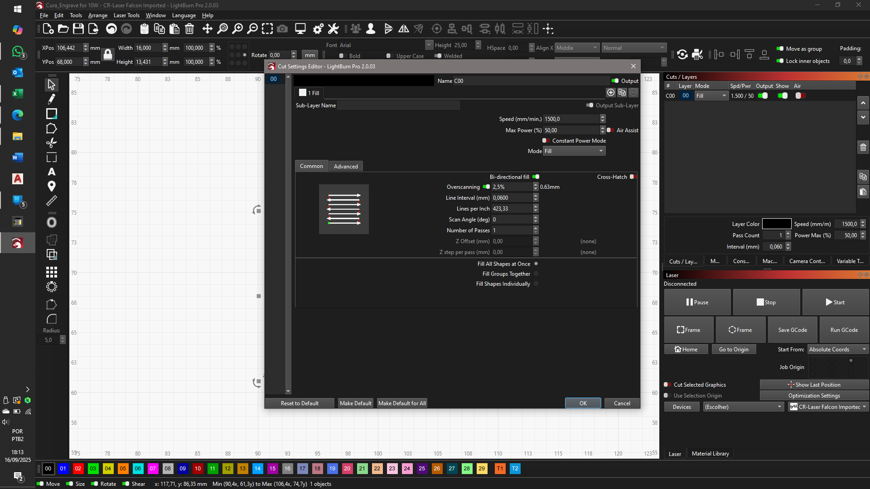This screenshot has height=489, width=870.
Task: Toggle the Bi-directional fill switch
Action: (536, 177)
